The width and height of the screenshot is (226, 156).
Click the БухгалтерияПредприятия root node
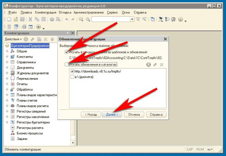coord(30,46)
